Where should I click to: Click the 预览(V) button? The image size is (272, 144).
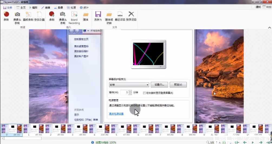point(178,85)
